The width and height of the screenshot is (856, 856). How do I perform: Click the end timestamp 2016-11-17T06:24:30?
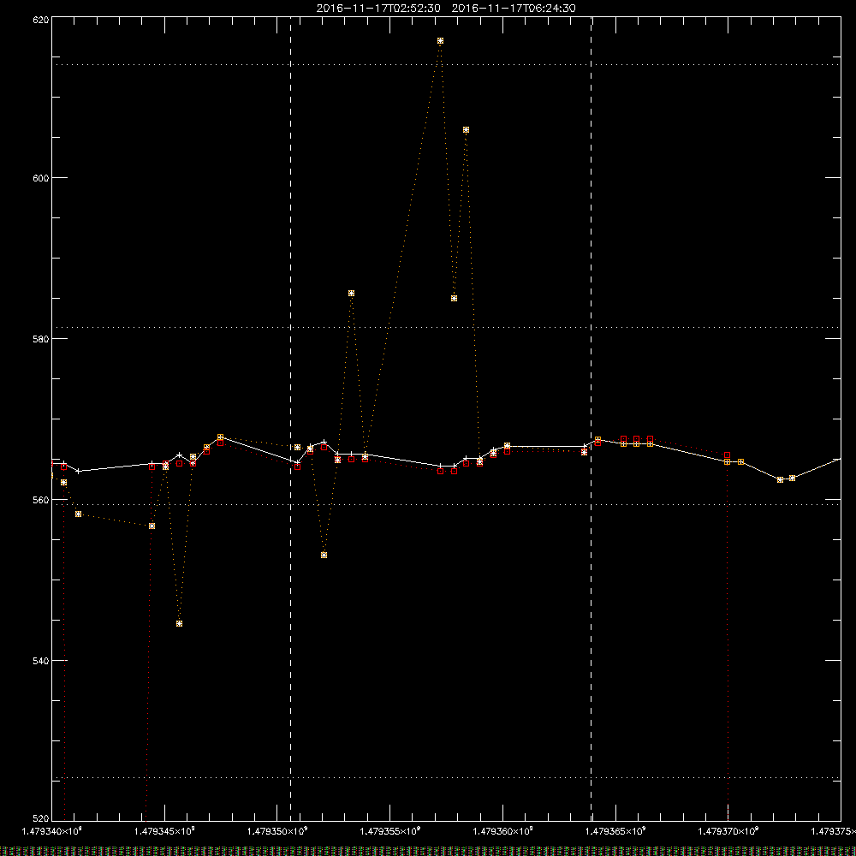pos(514,9)
